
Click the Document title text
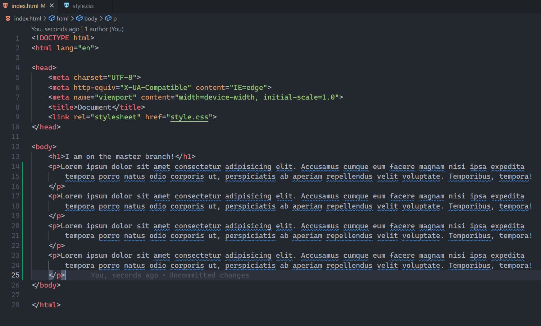click(95, 107)
